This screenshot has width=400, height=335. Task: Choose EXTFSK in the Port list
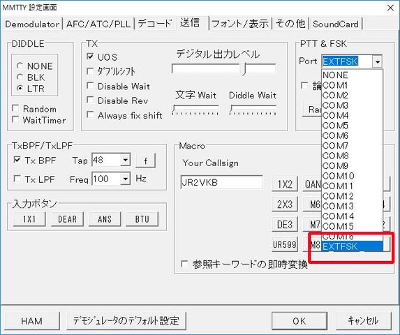352,246
